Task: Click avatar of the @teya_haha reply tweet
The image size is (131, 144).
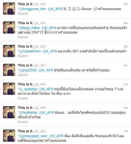Action: click(9, 27)
